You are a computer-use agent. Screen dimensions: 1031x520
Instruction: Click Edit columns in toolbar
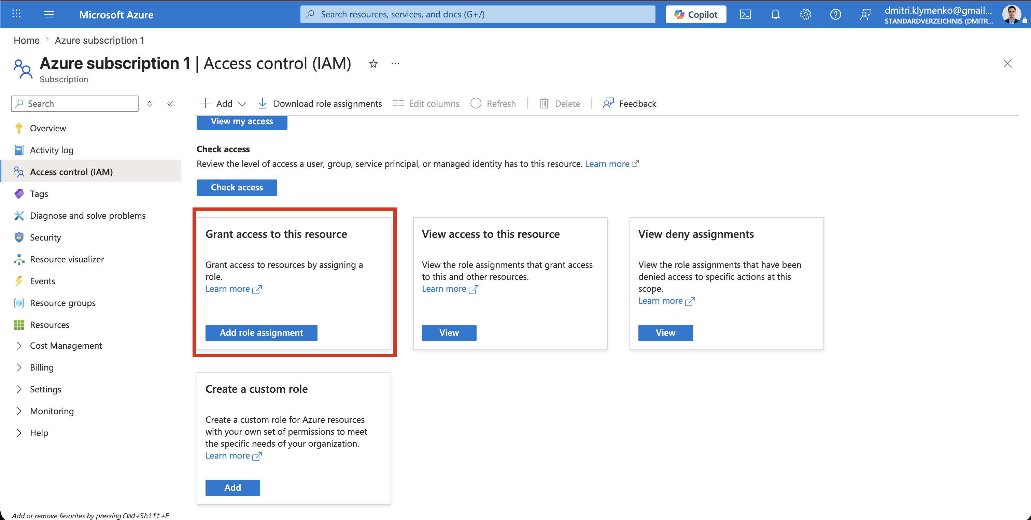tap(426, 104)
